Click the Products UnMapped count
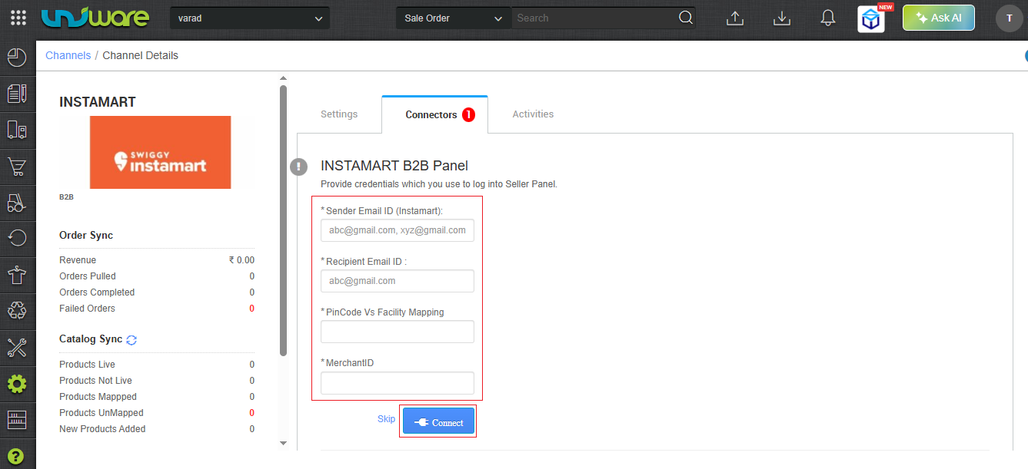The image size is (1028, 469). point(251,413)
